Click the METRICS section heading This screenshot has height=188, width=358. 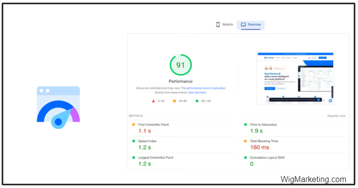[x=136, y=116]
